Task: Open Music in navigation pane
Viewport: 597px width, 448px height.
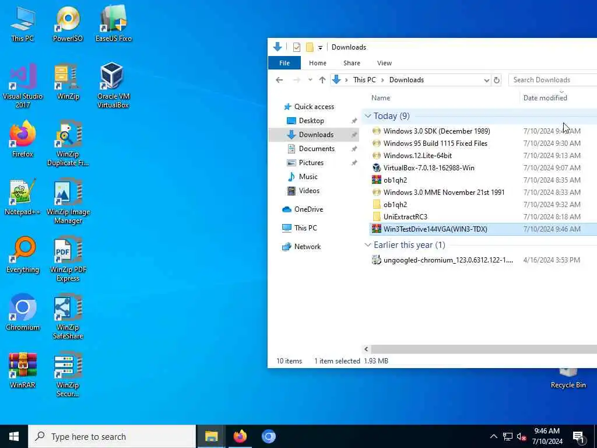Action: pos(308,177)
